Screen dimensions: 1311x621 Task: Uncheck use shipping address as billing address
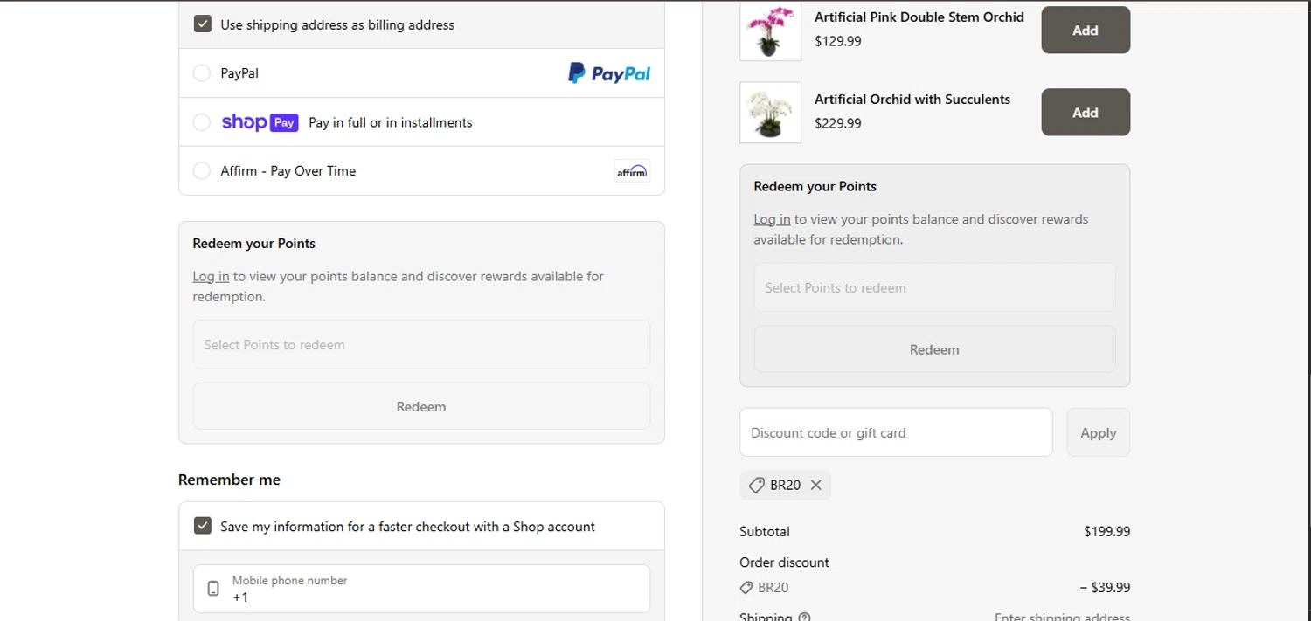point(203,24)
